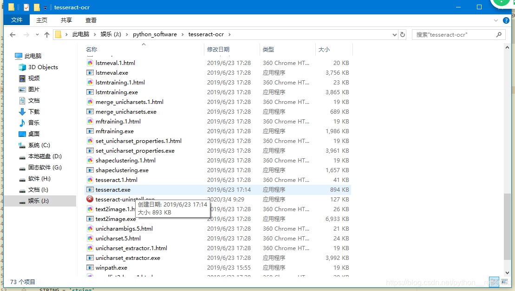This screenshot has height=291, width=515.
Task: Expand chevron after tesseract-ocr breadcrumb
Action: 229,34
